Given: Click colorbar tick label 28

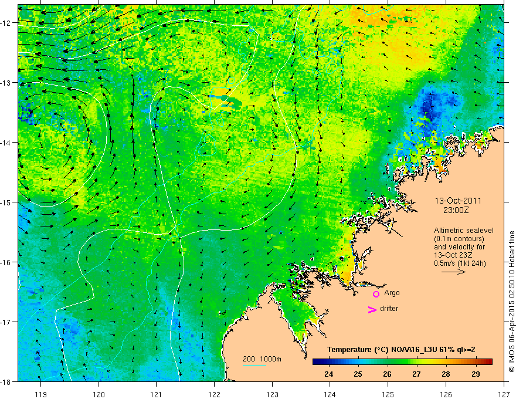Looking at the screenshot, I should click(x=446, y=374).
